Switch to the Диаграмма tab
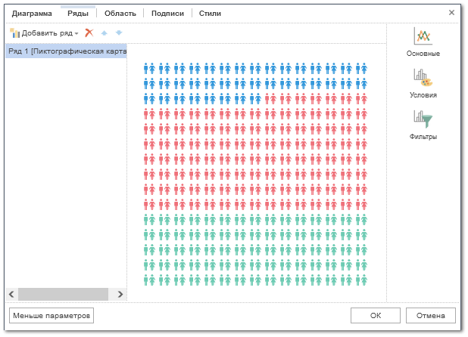This screenshot has width=468, height=337. 32,13
